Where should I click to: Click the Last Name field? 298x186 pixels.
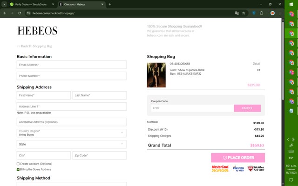99,95
